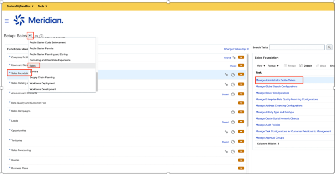Viewport: 335px width, 174px height.
Task: Open the help icon in Leads row
Action: (x=233, y=122)
